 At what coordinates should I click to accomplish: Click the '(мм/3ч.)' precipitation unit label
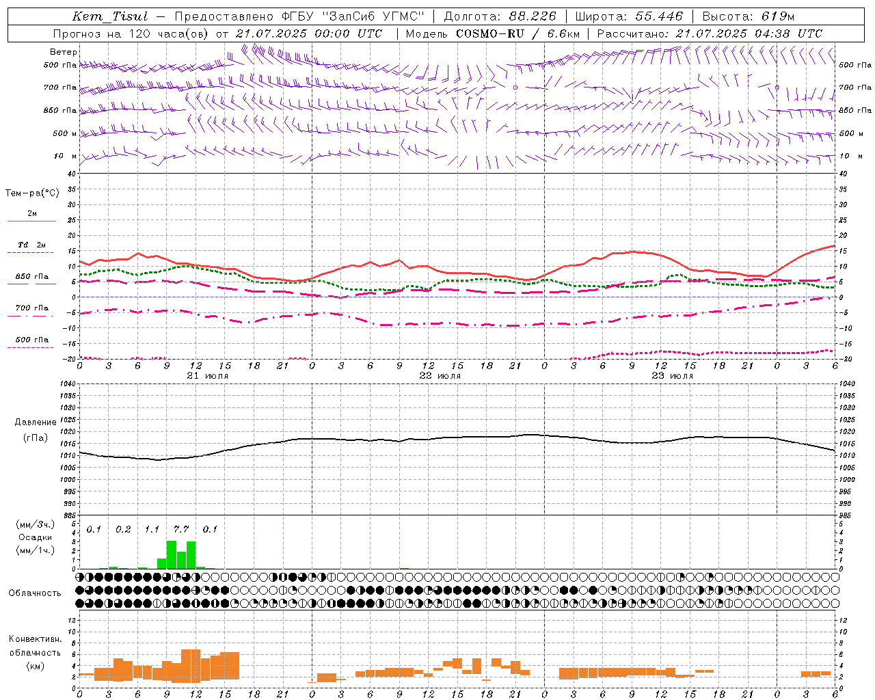click(36, 524)
